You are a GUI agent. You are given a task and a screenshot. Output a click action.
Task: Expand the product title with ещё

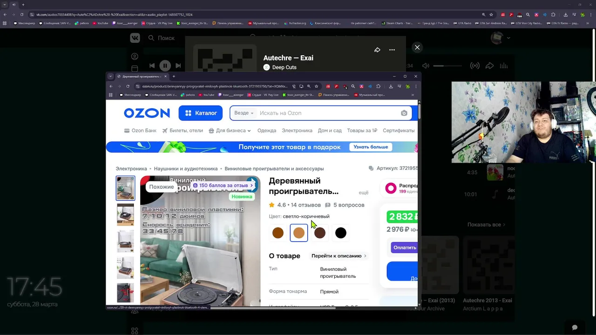pyautogui.click(x=363, y=193)
